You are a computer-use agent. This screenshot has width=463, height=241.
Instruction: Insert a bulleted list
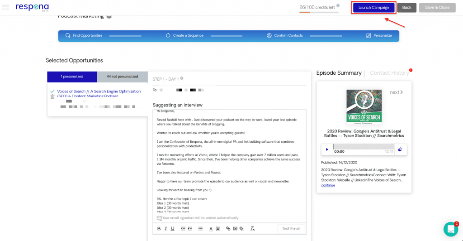pyautogui.click(x=200, y=229)
